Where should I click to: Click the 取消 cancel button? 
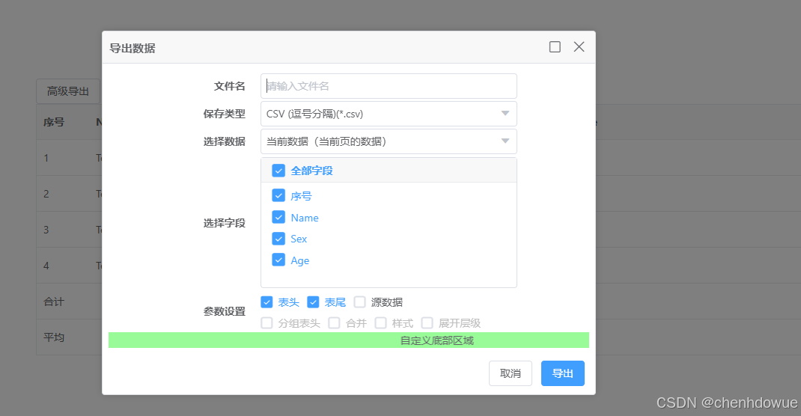pos(511,373)
